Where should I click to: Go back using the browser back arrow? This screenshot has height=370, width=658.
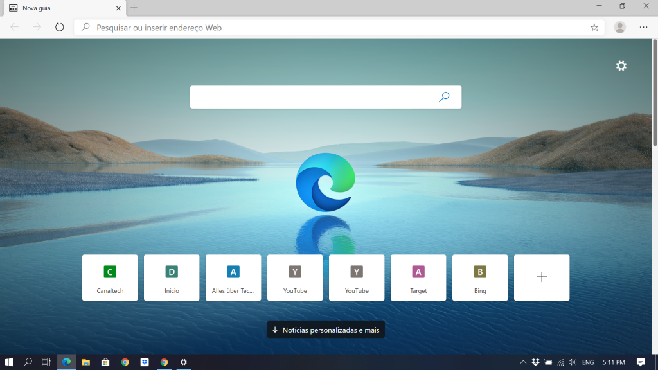click(14, 27)
